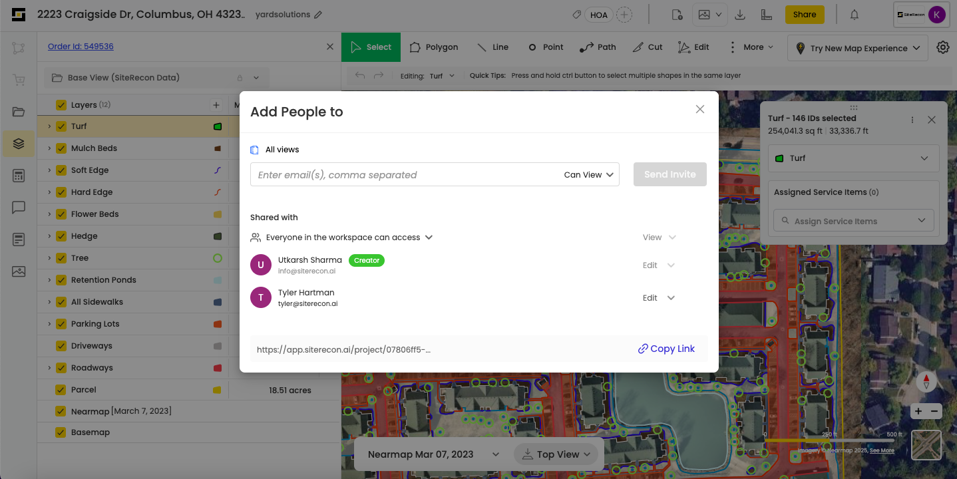The image size is (957, 479).
Task: Zoom in on the map
Action: [918, 411]
